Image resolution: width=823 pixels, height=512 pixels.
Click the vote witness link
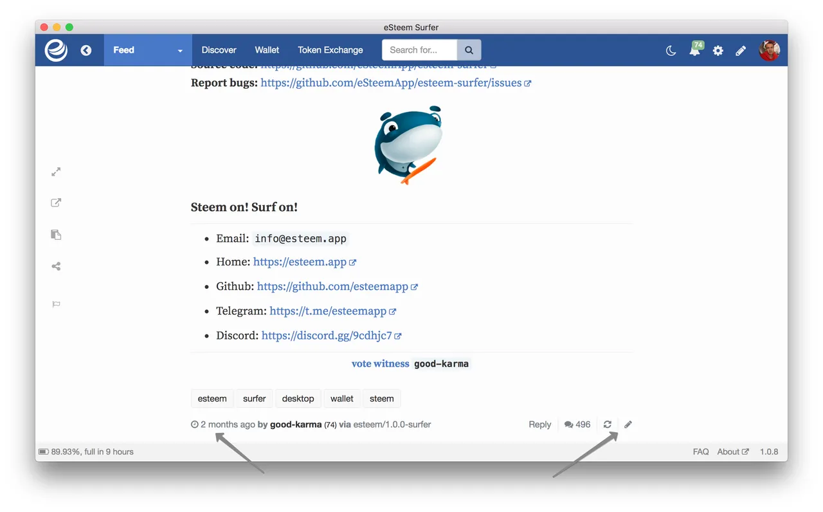tap(380, 363)
